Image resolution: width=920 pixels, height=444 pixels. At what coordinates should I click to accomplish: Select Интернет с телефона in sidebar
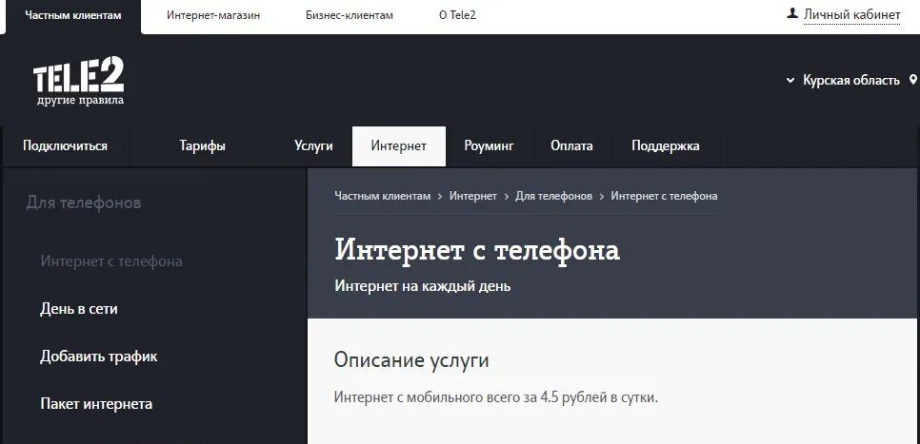coord(111,261)
